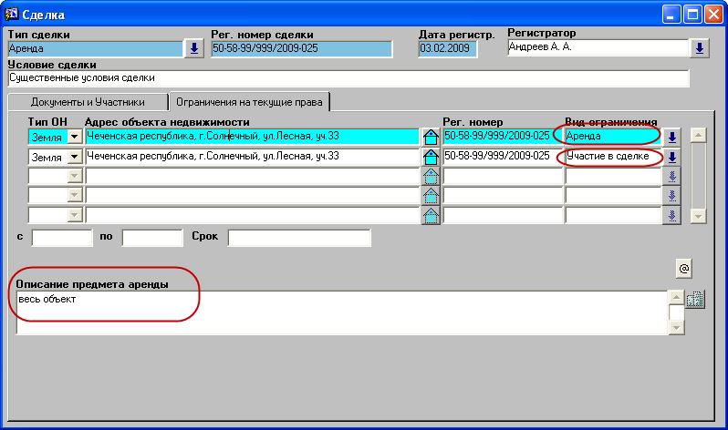Minimize the Сделка window

[x=671, y=15]
